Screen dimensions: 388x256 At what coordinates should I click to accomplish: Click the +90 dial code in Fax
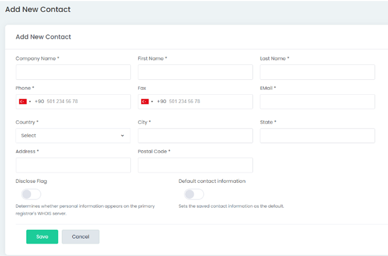coord(162,101)
